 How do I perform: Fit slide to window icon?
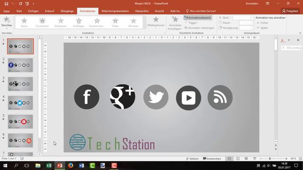click(300, 159)
